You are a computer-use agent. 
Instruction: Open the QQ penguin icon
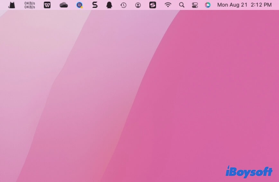109,5
